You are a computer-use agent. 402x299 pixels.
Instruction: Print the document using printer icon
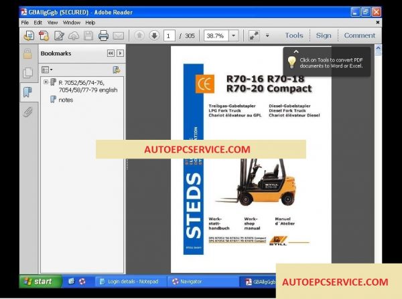[x=103, y=35]
